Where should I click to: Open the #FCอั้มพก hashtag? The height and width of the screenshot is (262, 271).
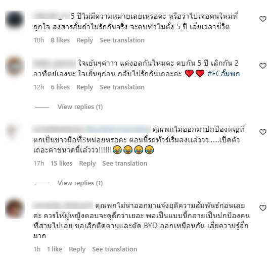point(223,74)
